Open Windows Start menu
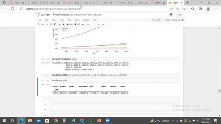 point(4,121)
